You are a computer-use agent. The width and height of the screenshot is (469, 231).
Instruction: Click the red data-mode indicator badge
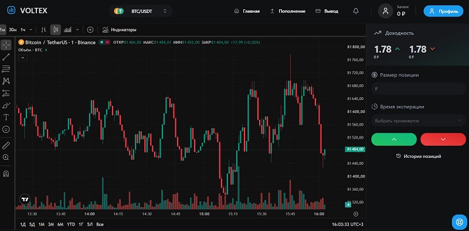(107, 42)
